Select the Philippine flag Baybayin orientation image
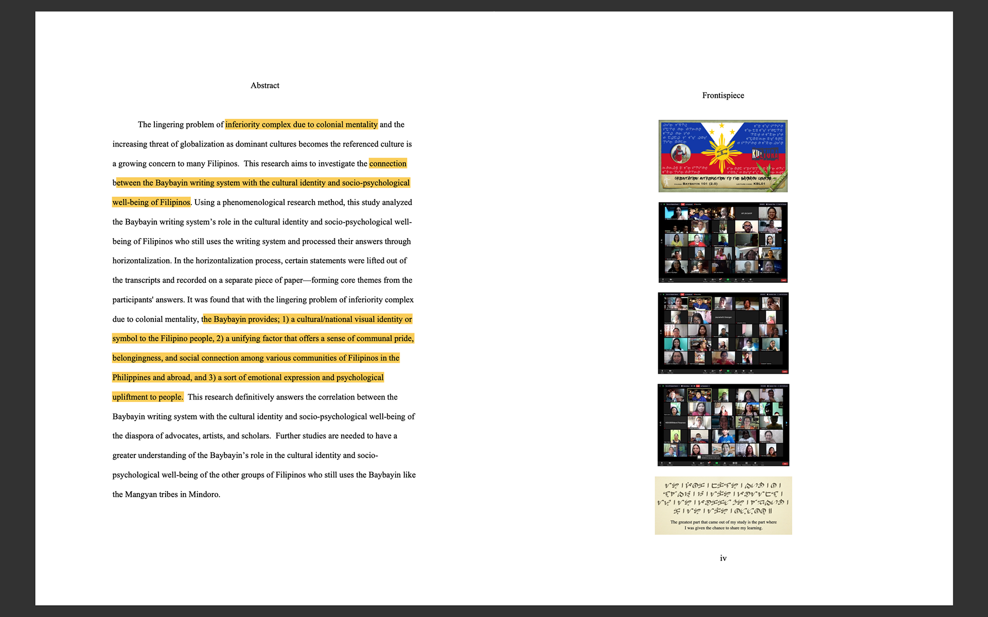988x617 pixels. click(x=723, y=156)
